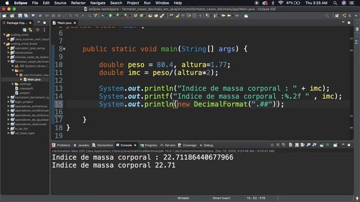This screenshot has height=202, width=360.
Task: Close the Main.java editor tab
Action: click(x=75, y=23)
